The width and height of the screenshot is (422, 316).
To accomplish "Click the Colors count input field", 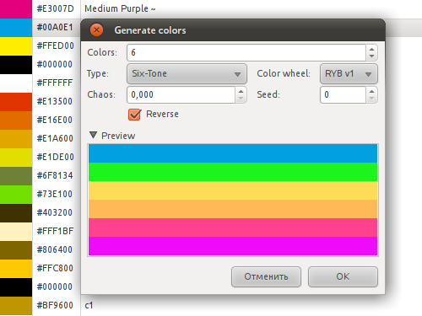I will [246, 52].
